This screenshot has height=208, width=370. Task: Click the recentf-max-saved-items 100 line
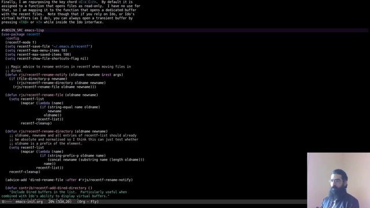coord(38,54)
